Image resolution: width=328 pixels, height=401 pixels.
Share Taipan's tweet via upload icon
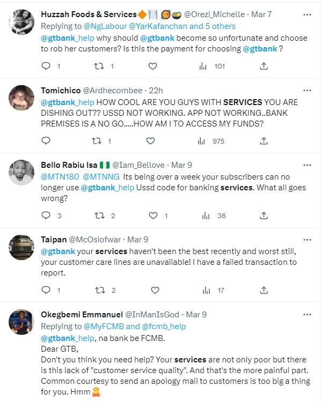264,290
